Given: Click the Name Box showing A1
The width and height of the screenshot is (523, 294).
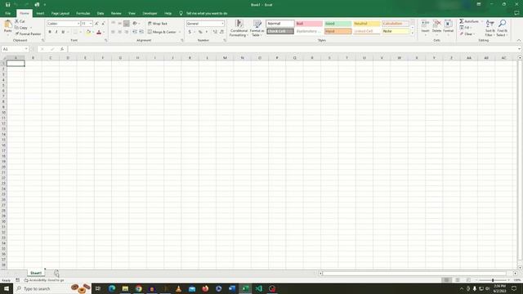Looking at the screenshot, I should [15, 49].
